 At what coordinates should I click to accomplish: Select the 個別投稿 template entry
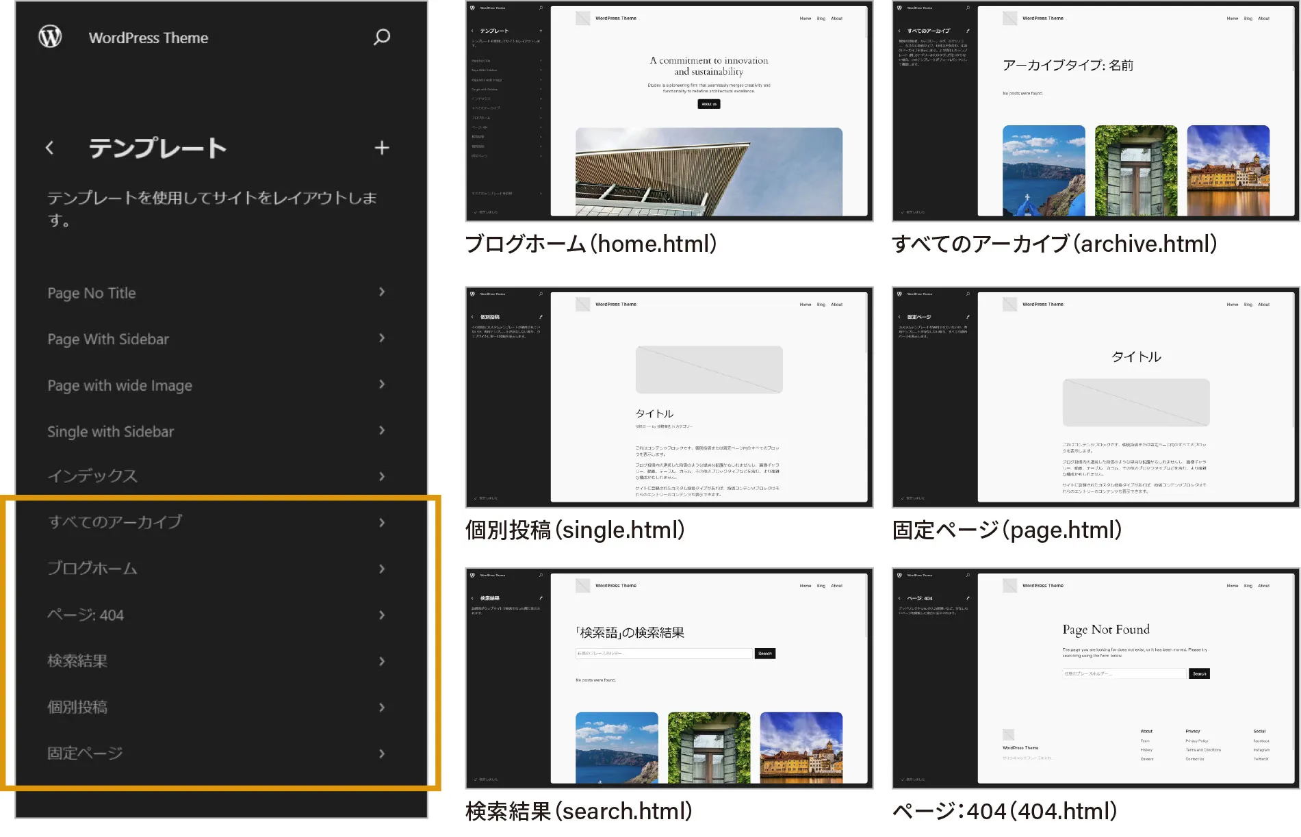pyautogui.click(x=77, y=707)
